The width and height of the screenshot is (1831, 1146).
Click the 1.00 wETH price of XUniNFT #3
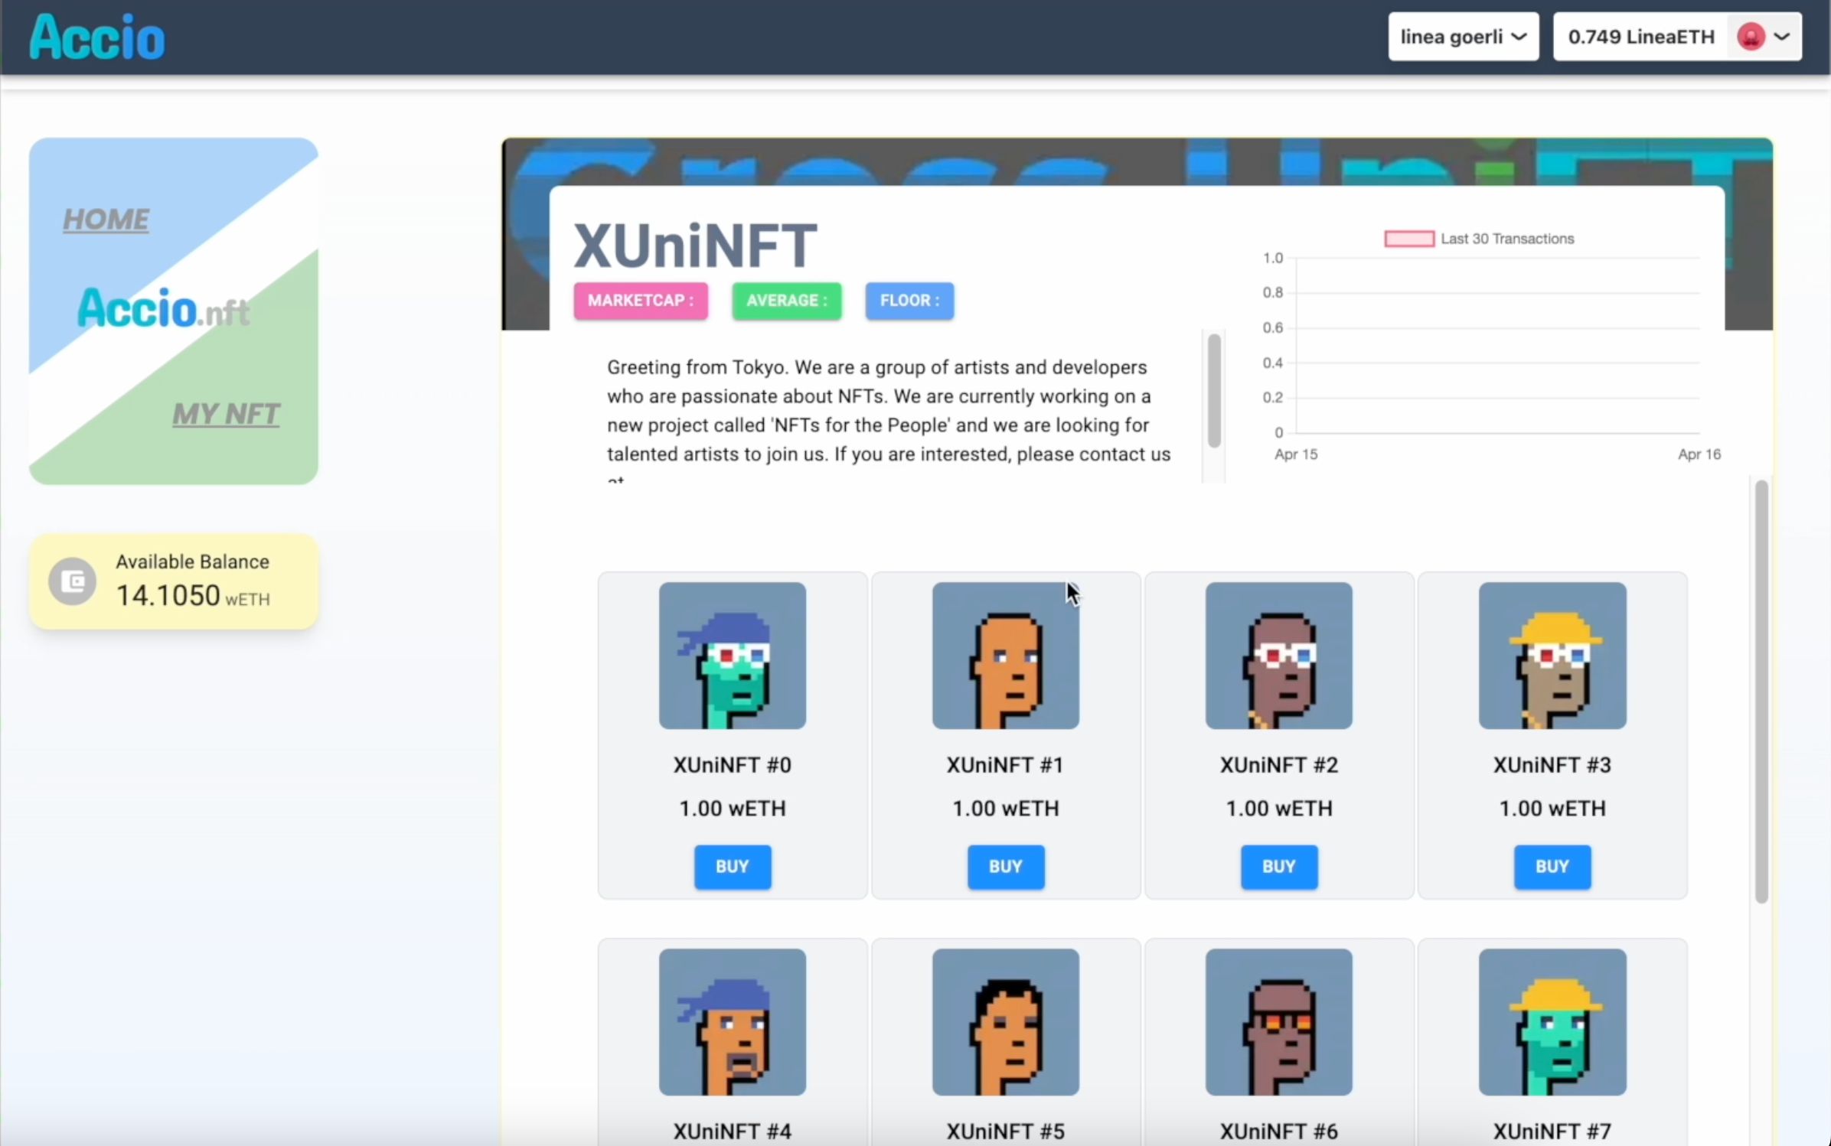pos(1552,809)
